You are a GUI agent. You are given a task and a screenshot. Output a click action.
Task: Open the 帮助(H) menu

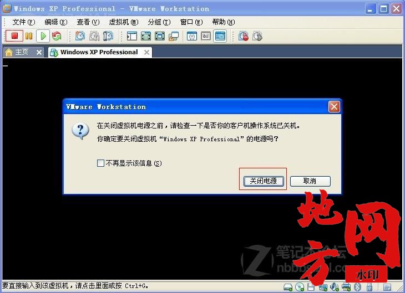click(x=224, y=22)
